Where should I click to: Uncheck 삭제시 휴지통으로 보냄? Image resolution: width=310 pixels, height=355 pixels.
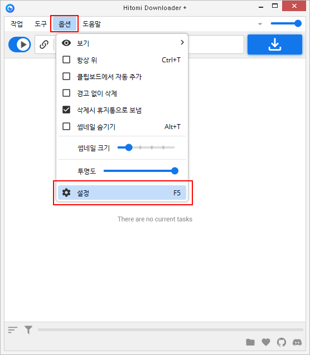point(66,110)
